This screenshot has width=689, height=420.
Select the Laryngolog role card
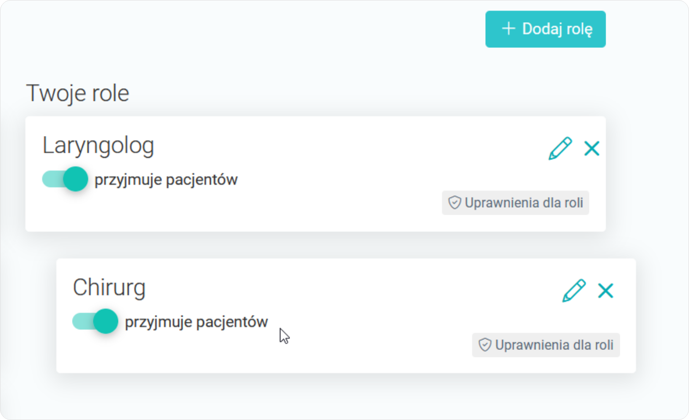(x=316, y=174)
